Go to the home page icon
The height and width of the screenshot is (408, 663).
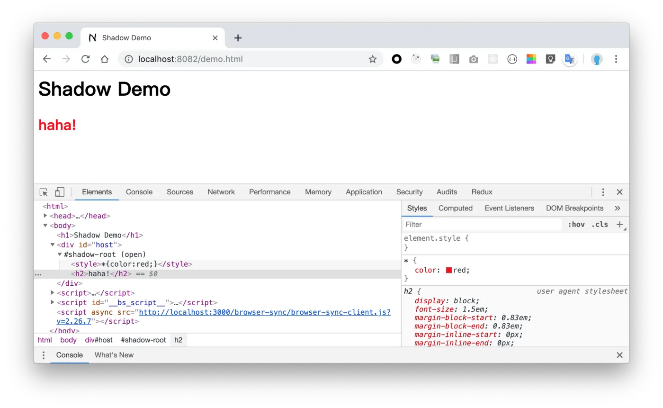coord(105,59)
